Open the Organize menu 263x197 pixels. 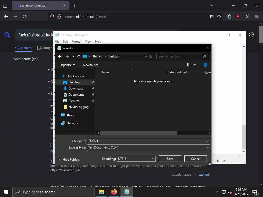point(67,65)
